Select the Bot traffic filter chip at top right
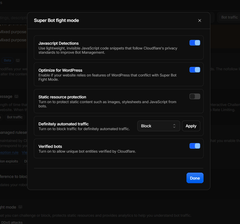 [230, 17]
